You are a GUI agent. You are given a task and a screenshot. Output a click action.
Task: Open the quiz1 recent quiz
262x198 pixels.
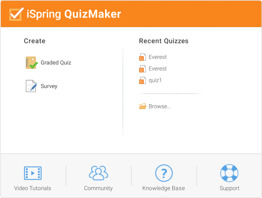pyautogui.click(x=155, y=80)
